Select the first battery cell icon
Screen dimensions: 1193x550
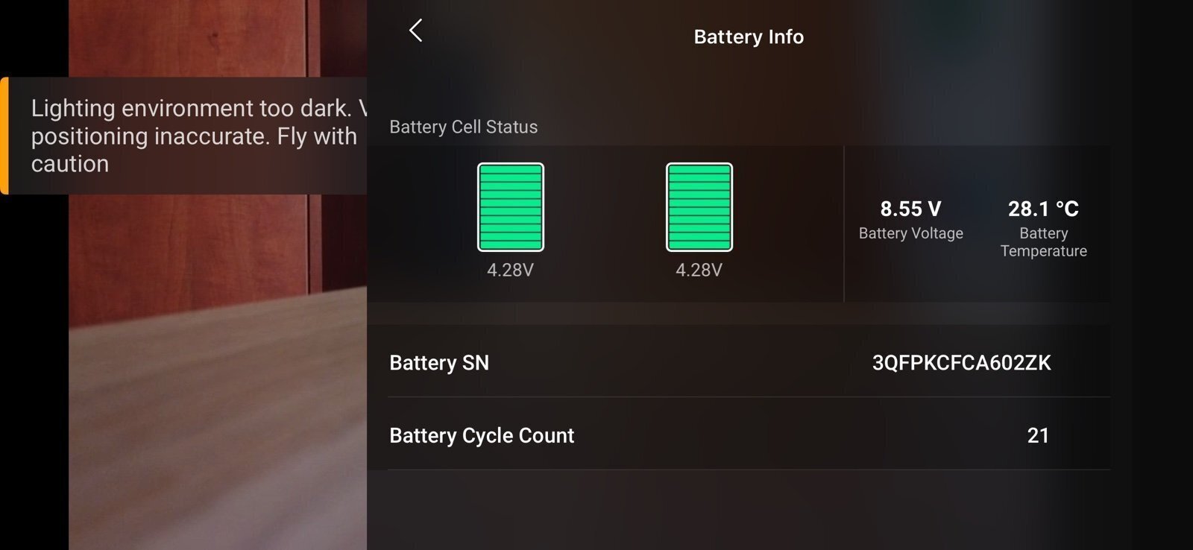511,207
